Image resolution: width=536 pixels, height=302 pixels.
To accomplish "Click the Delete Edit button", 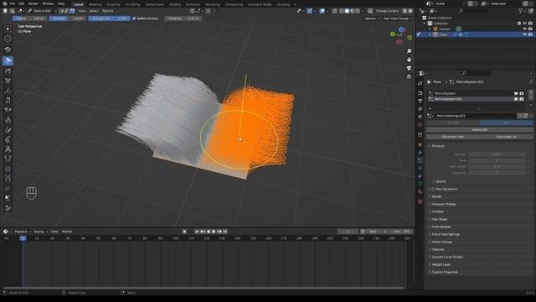I will (x=479, y=130).
